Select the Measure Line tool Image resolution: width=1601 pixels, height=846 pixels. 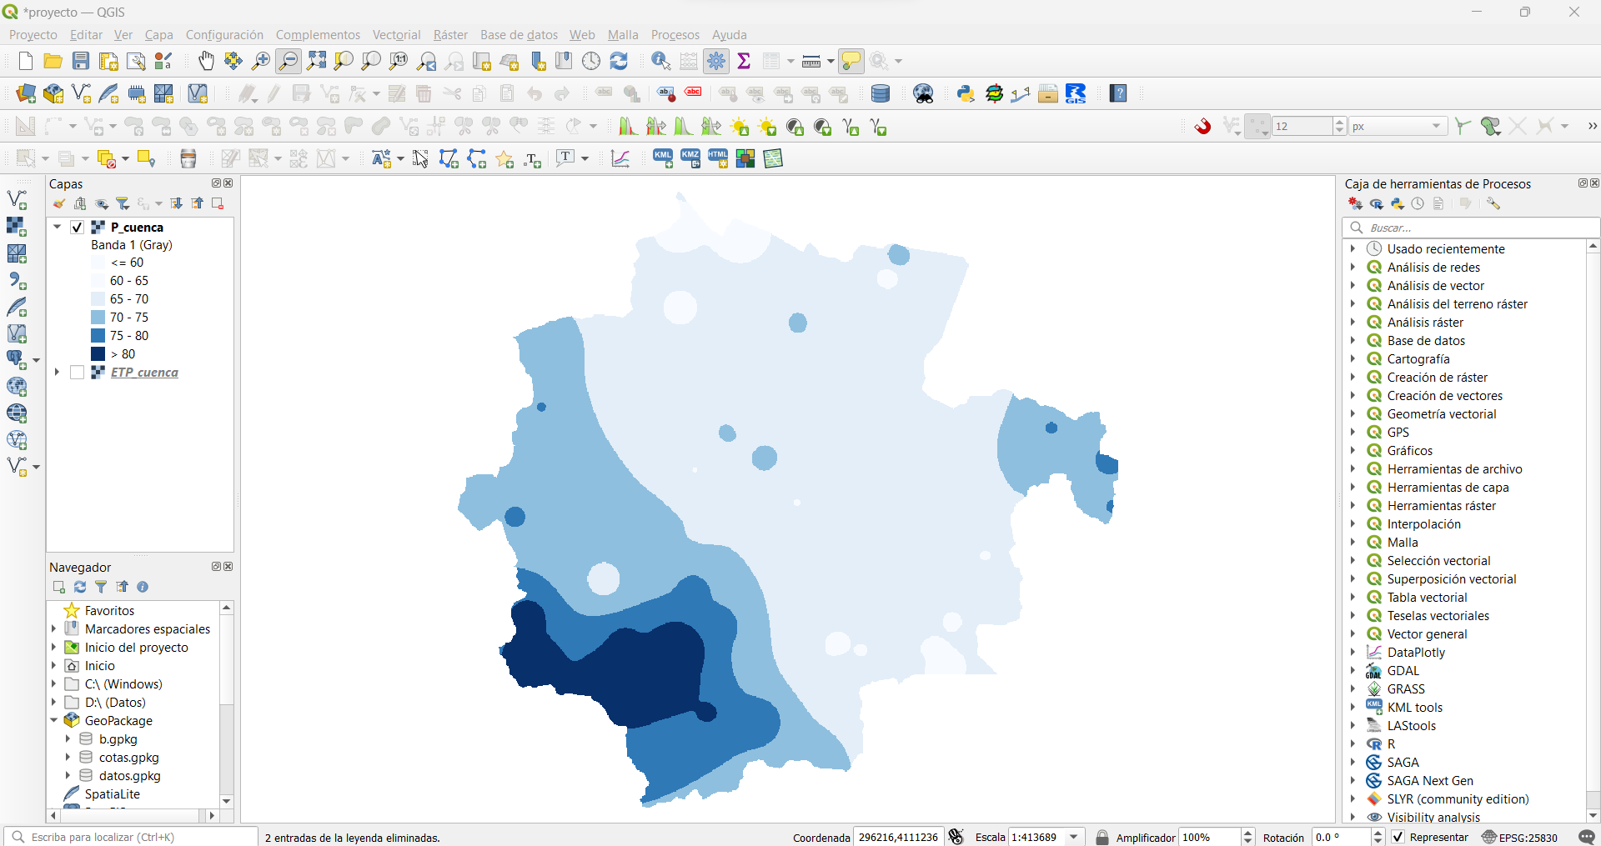click(x=810, y=61)
